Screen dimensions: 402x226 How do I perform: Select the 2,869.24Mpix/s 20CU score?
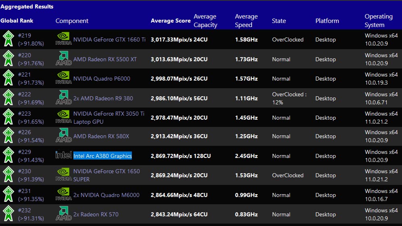pos(179,175)
